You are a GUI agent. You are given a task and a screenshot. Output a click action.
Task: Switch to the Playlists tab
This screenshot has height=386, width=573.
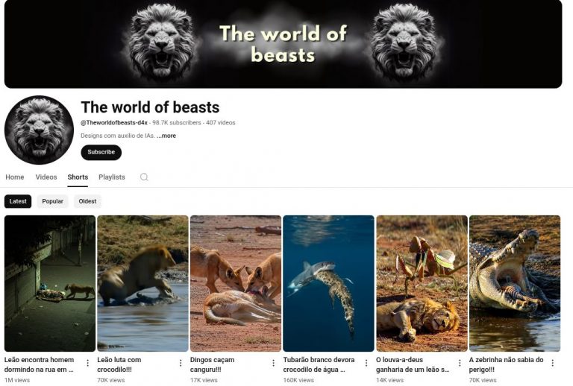(x=112, y=177)
